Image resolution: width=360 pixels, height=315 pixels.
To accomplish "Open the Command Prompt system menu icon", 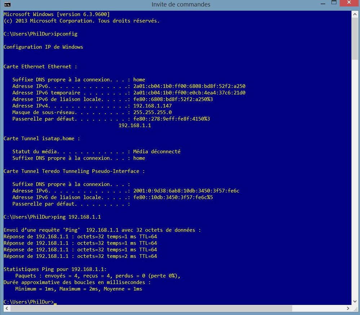I will pos(7,4).
